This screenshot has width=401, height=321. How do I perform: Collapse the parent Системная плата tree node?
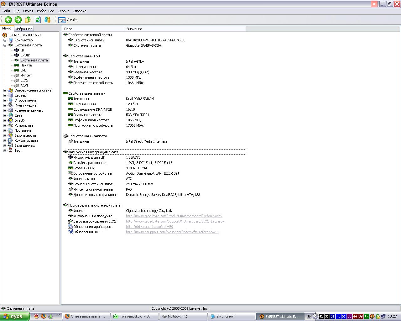(5, 45)
